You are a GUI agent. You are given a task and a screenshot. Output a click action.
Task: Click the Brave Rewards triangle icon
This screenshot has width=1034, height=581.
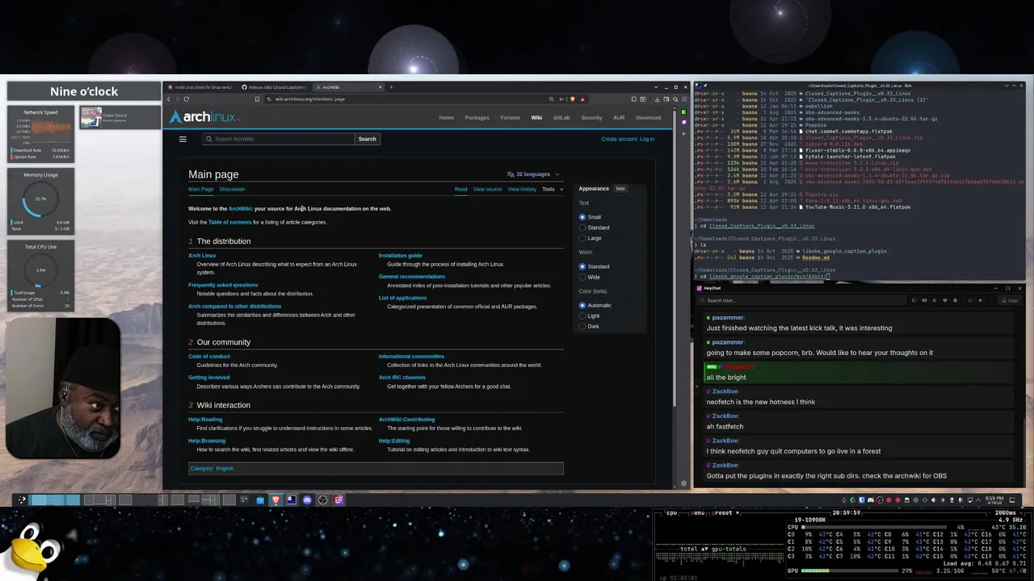coord(582,99)
